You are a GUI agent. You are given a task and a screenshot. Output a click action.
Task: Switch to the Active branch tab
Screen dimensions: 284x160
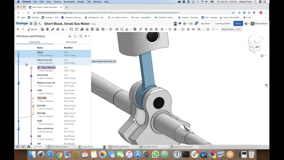(71, 42)
